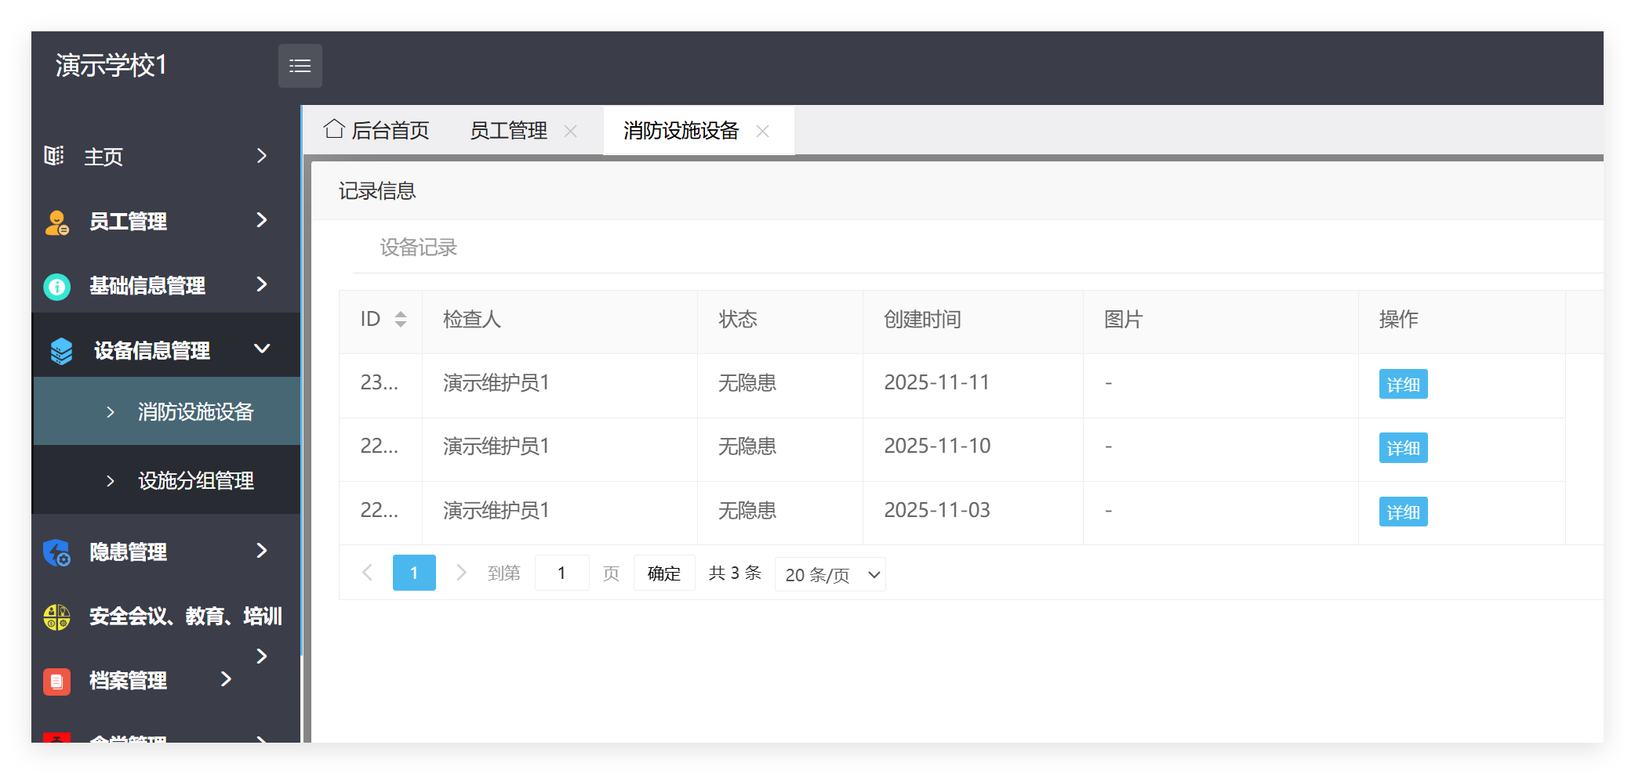
Task: Click the home icon on 后台首页 tab
Action: (x=334, y=129)
